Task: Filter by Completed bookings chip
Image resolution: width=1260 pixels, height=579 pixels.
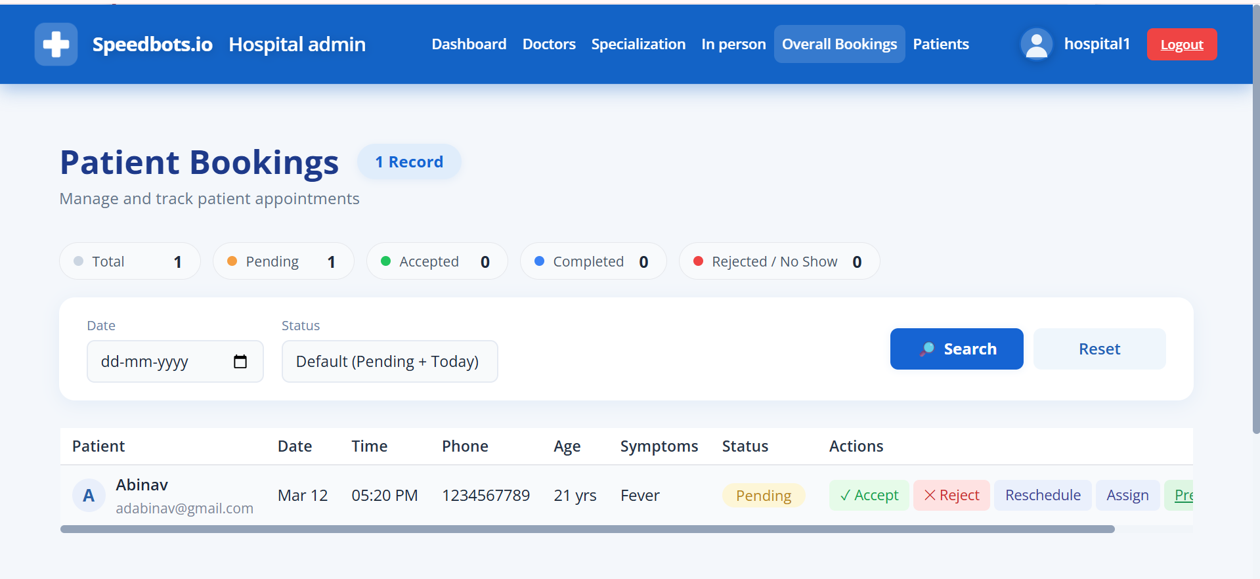Action: (593, 261)
